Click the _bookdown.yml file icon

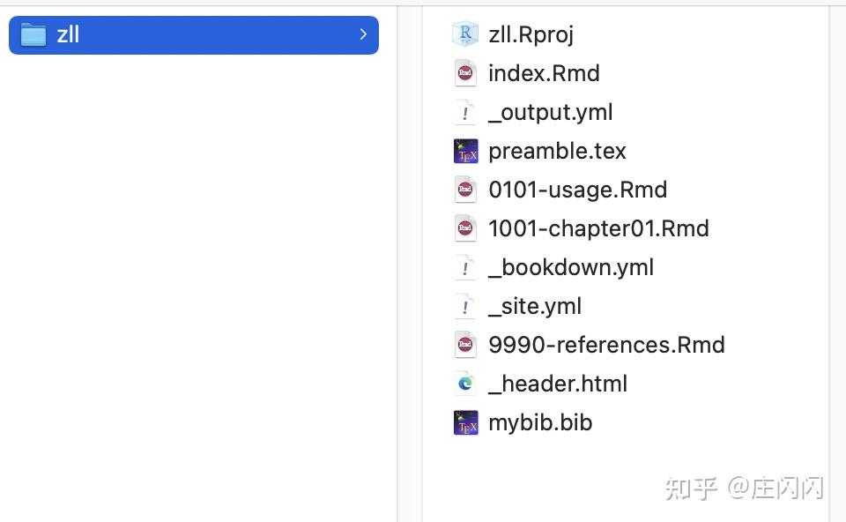465,267
